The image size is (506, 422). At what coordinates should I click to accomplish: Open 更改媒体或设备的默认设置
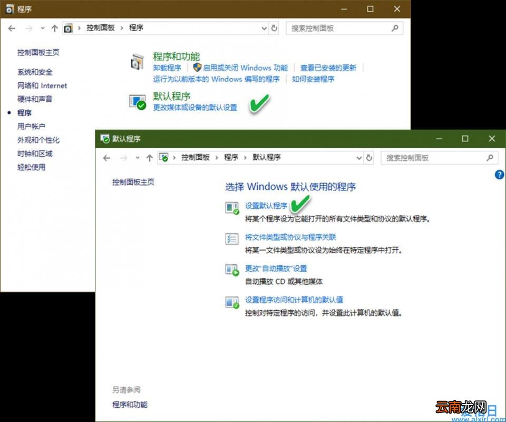pyautogui.click(x=195, y=108)
